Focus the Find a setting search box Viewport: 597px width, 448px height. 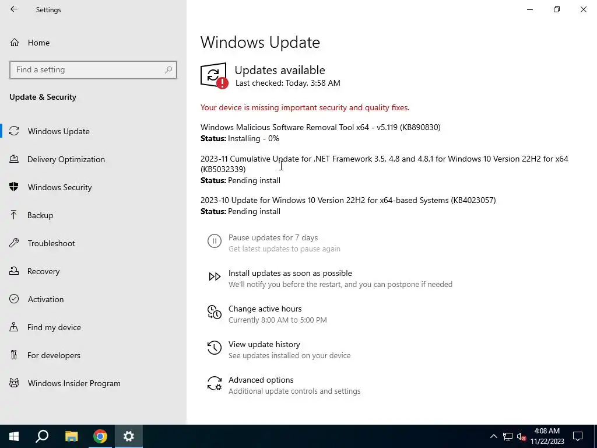click(93, 70)
